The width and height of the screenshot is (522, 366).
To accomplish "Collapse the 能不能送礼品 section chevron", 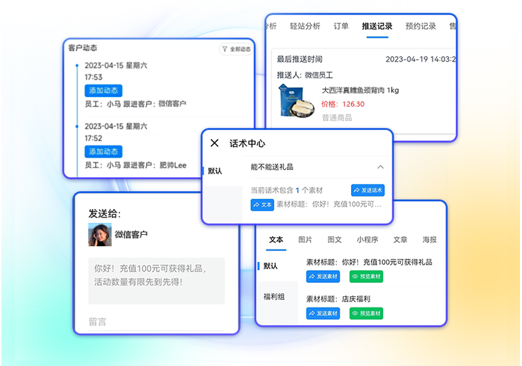I will tap(380, 167).
